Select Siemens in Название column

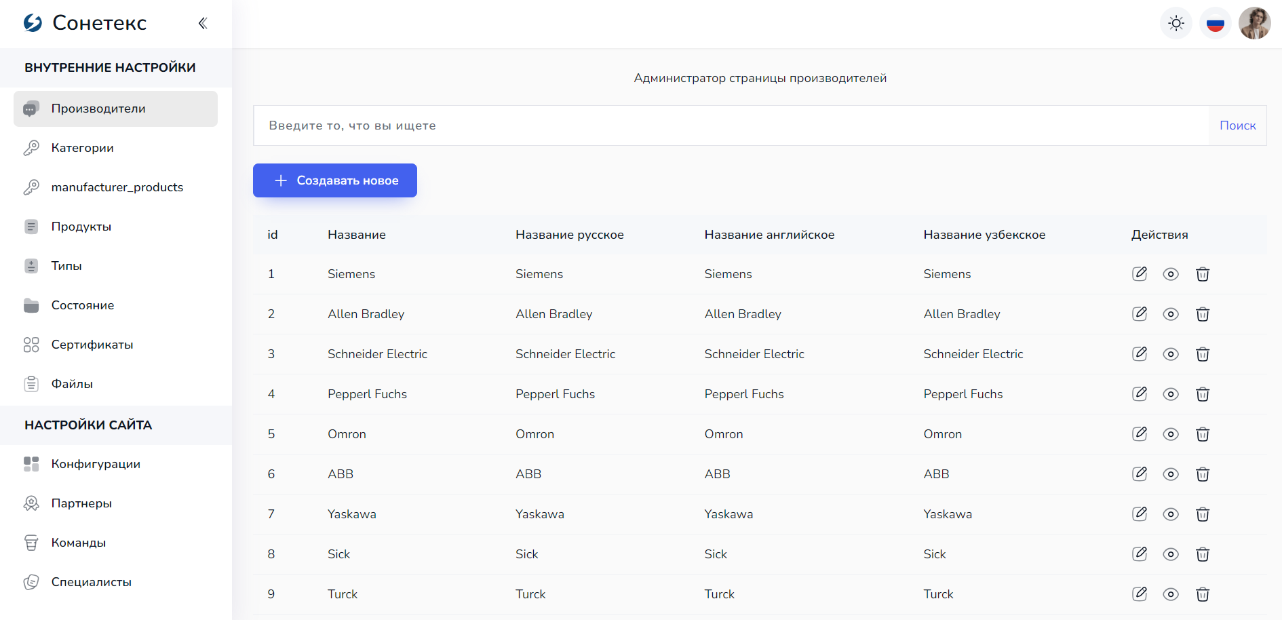pos(351,274)
